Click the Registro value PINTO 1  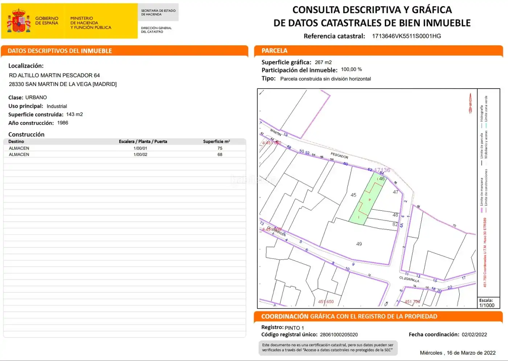294,328
